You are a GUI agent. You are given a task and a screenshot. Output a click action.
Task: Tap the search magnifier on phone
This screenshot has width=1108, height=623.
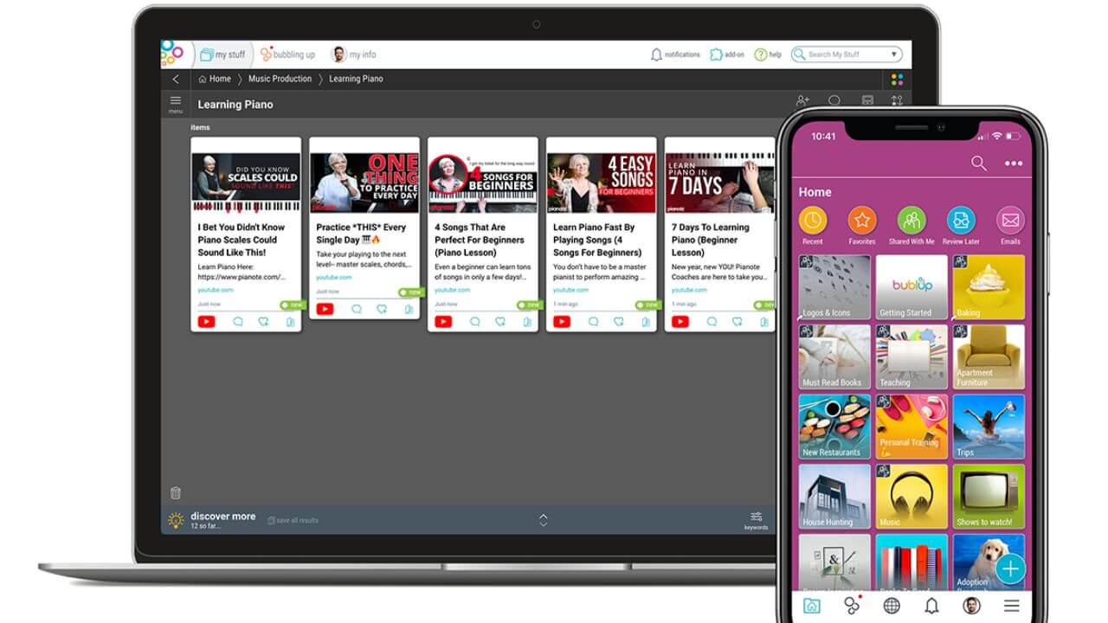tap(979, 164)
